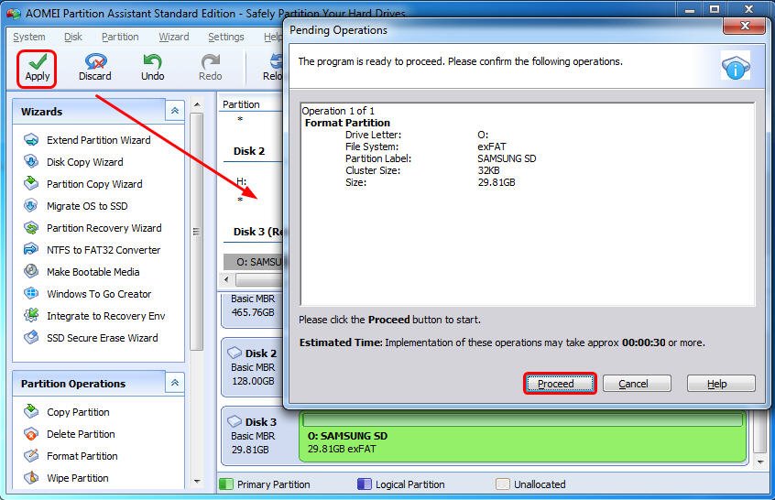The height and width of the screenshot is (500, 775).
Task: Click Cancel in Pending Operations dialog
Action: pos(633,384)
